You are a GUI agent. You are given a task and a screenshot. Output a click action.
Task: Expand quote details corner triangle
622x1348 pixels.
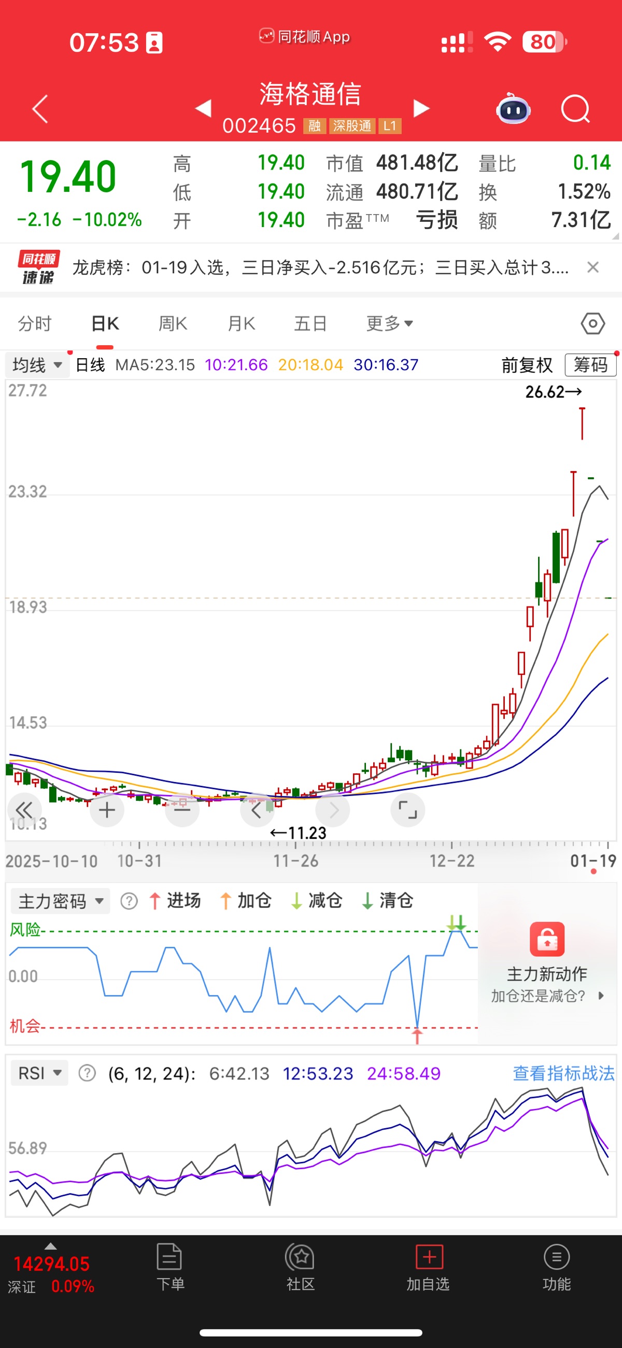[x=615, y=236]
